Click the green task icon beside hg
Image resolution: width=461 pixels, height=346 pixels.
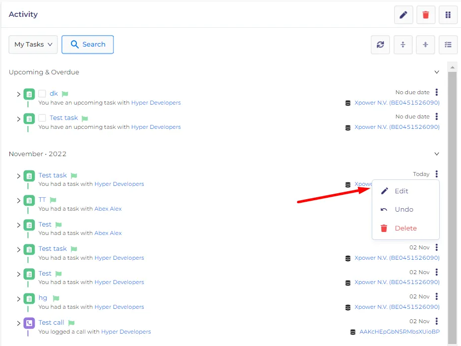click(x=29, y=299)
